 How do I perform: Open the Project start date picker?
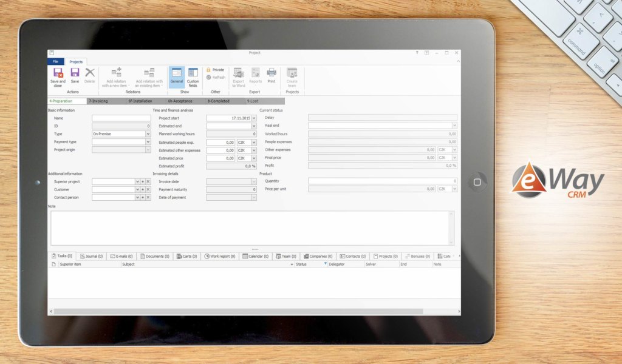click(254, 118)
